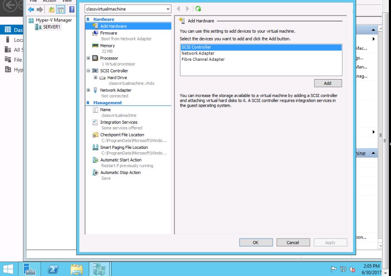Open Server Manager from the taskbar
The width and height of the screenshot is (391, 276).
click(29, 269)
